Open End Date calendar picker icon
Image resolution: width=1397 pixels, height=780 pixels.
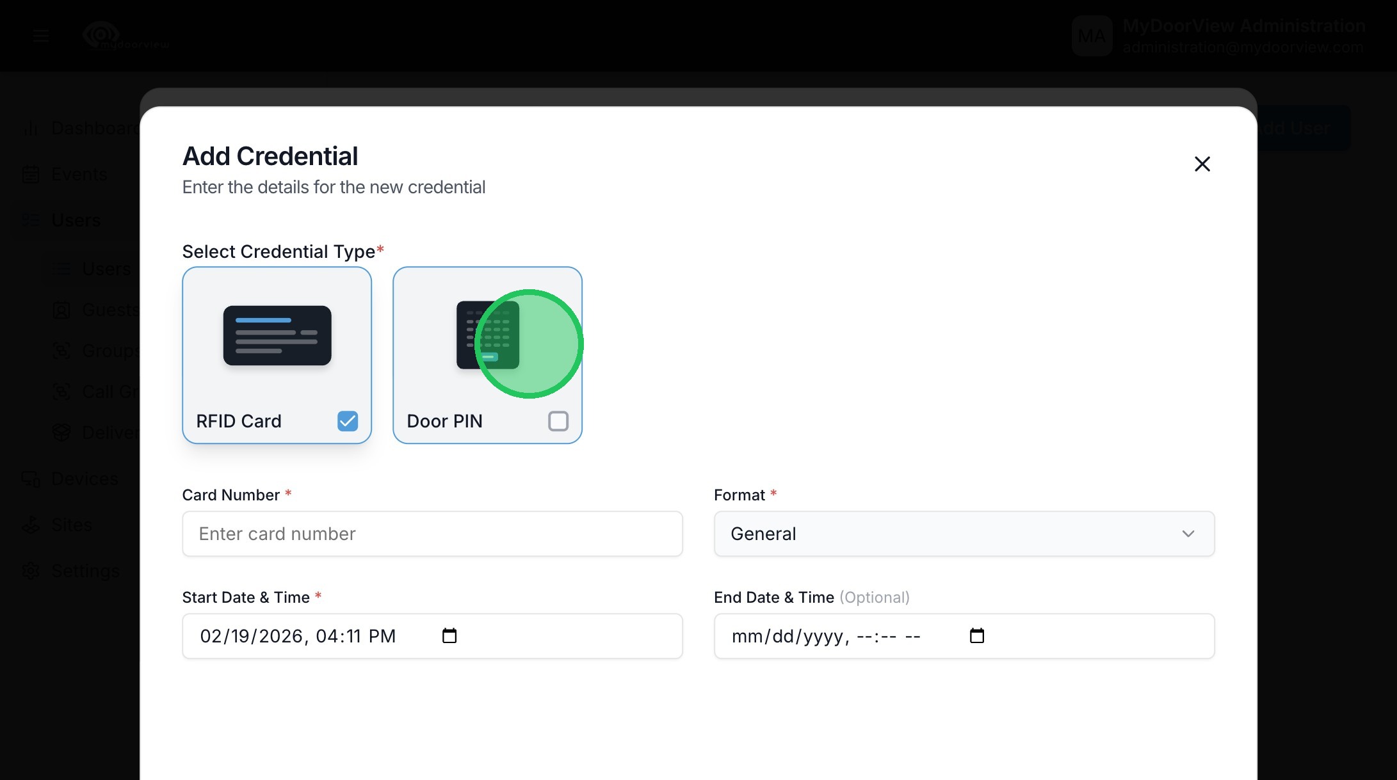pyautogui.click(x=976, y=635)
